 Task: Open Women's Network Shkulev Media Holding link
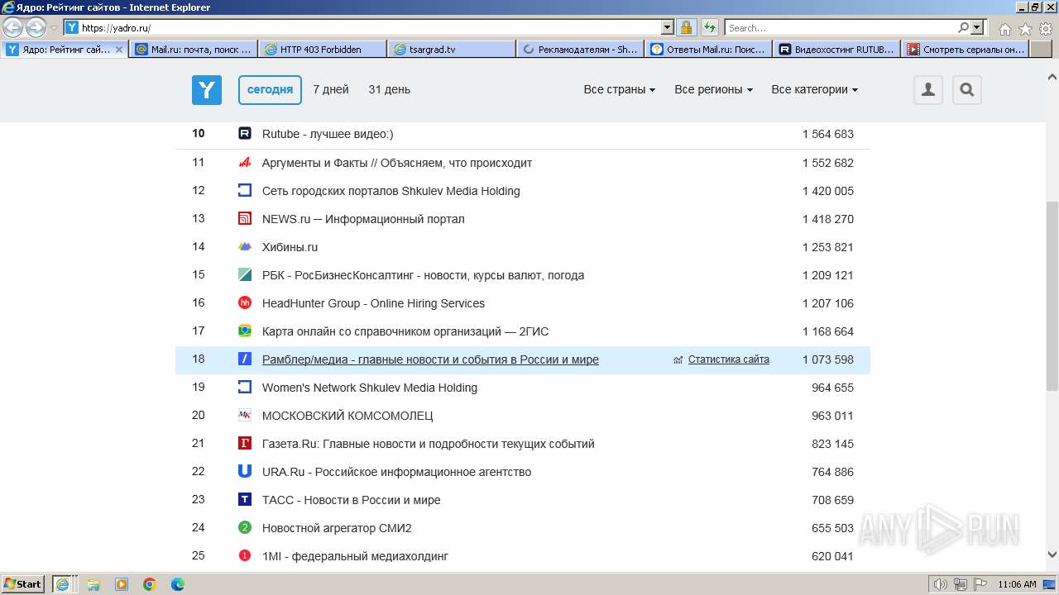pyautogui.click(x=370, y=388)
